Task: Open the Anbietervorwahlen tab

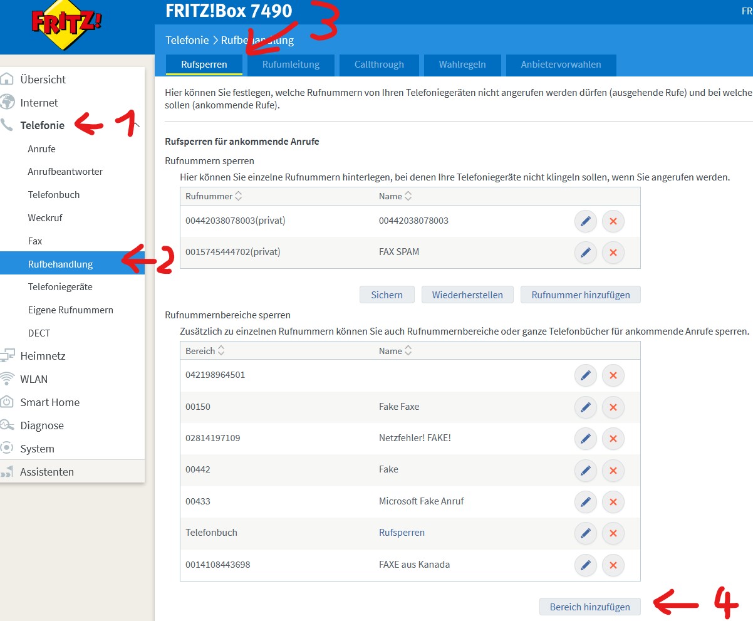Action: (561, 65)
